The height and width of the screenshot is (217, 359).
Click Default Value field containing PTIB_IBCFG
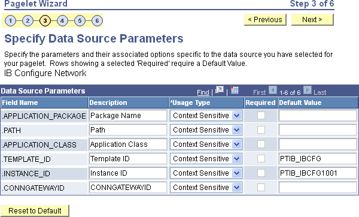pyautogui.click(x=318, y=158)
